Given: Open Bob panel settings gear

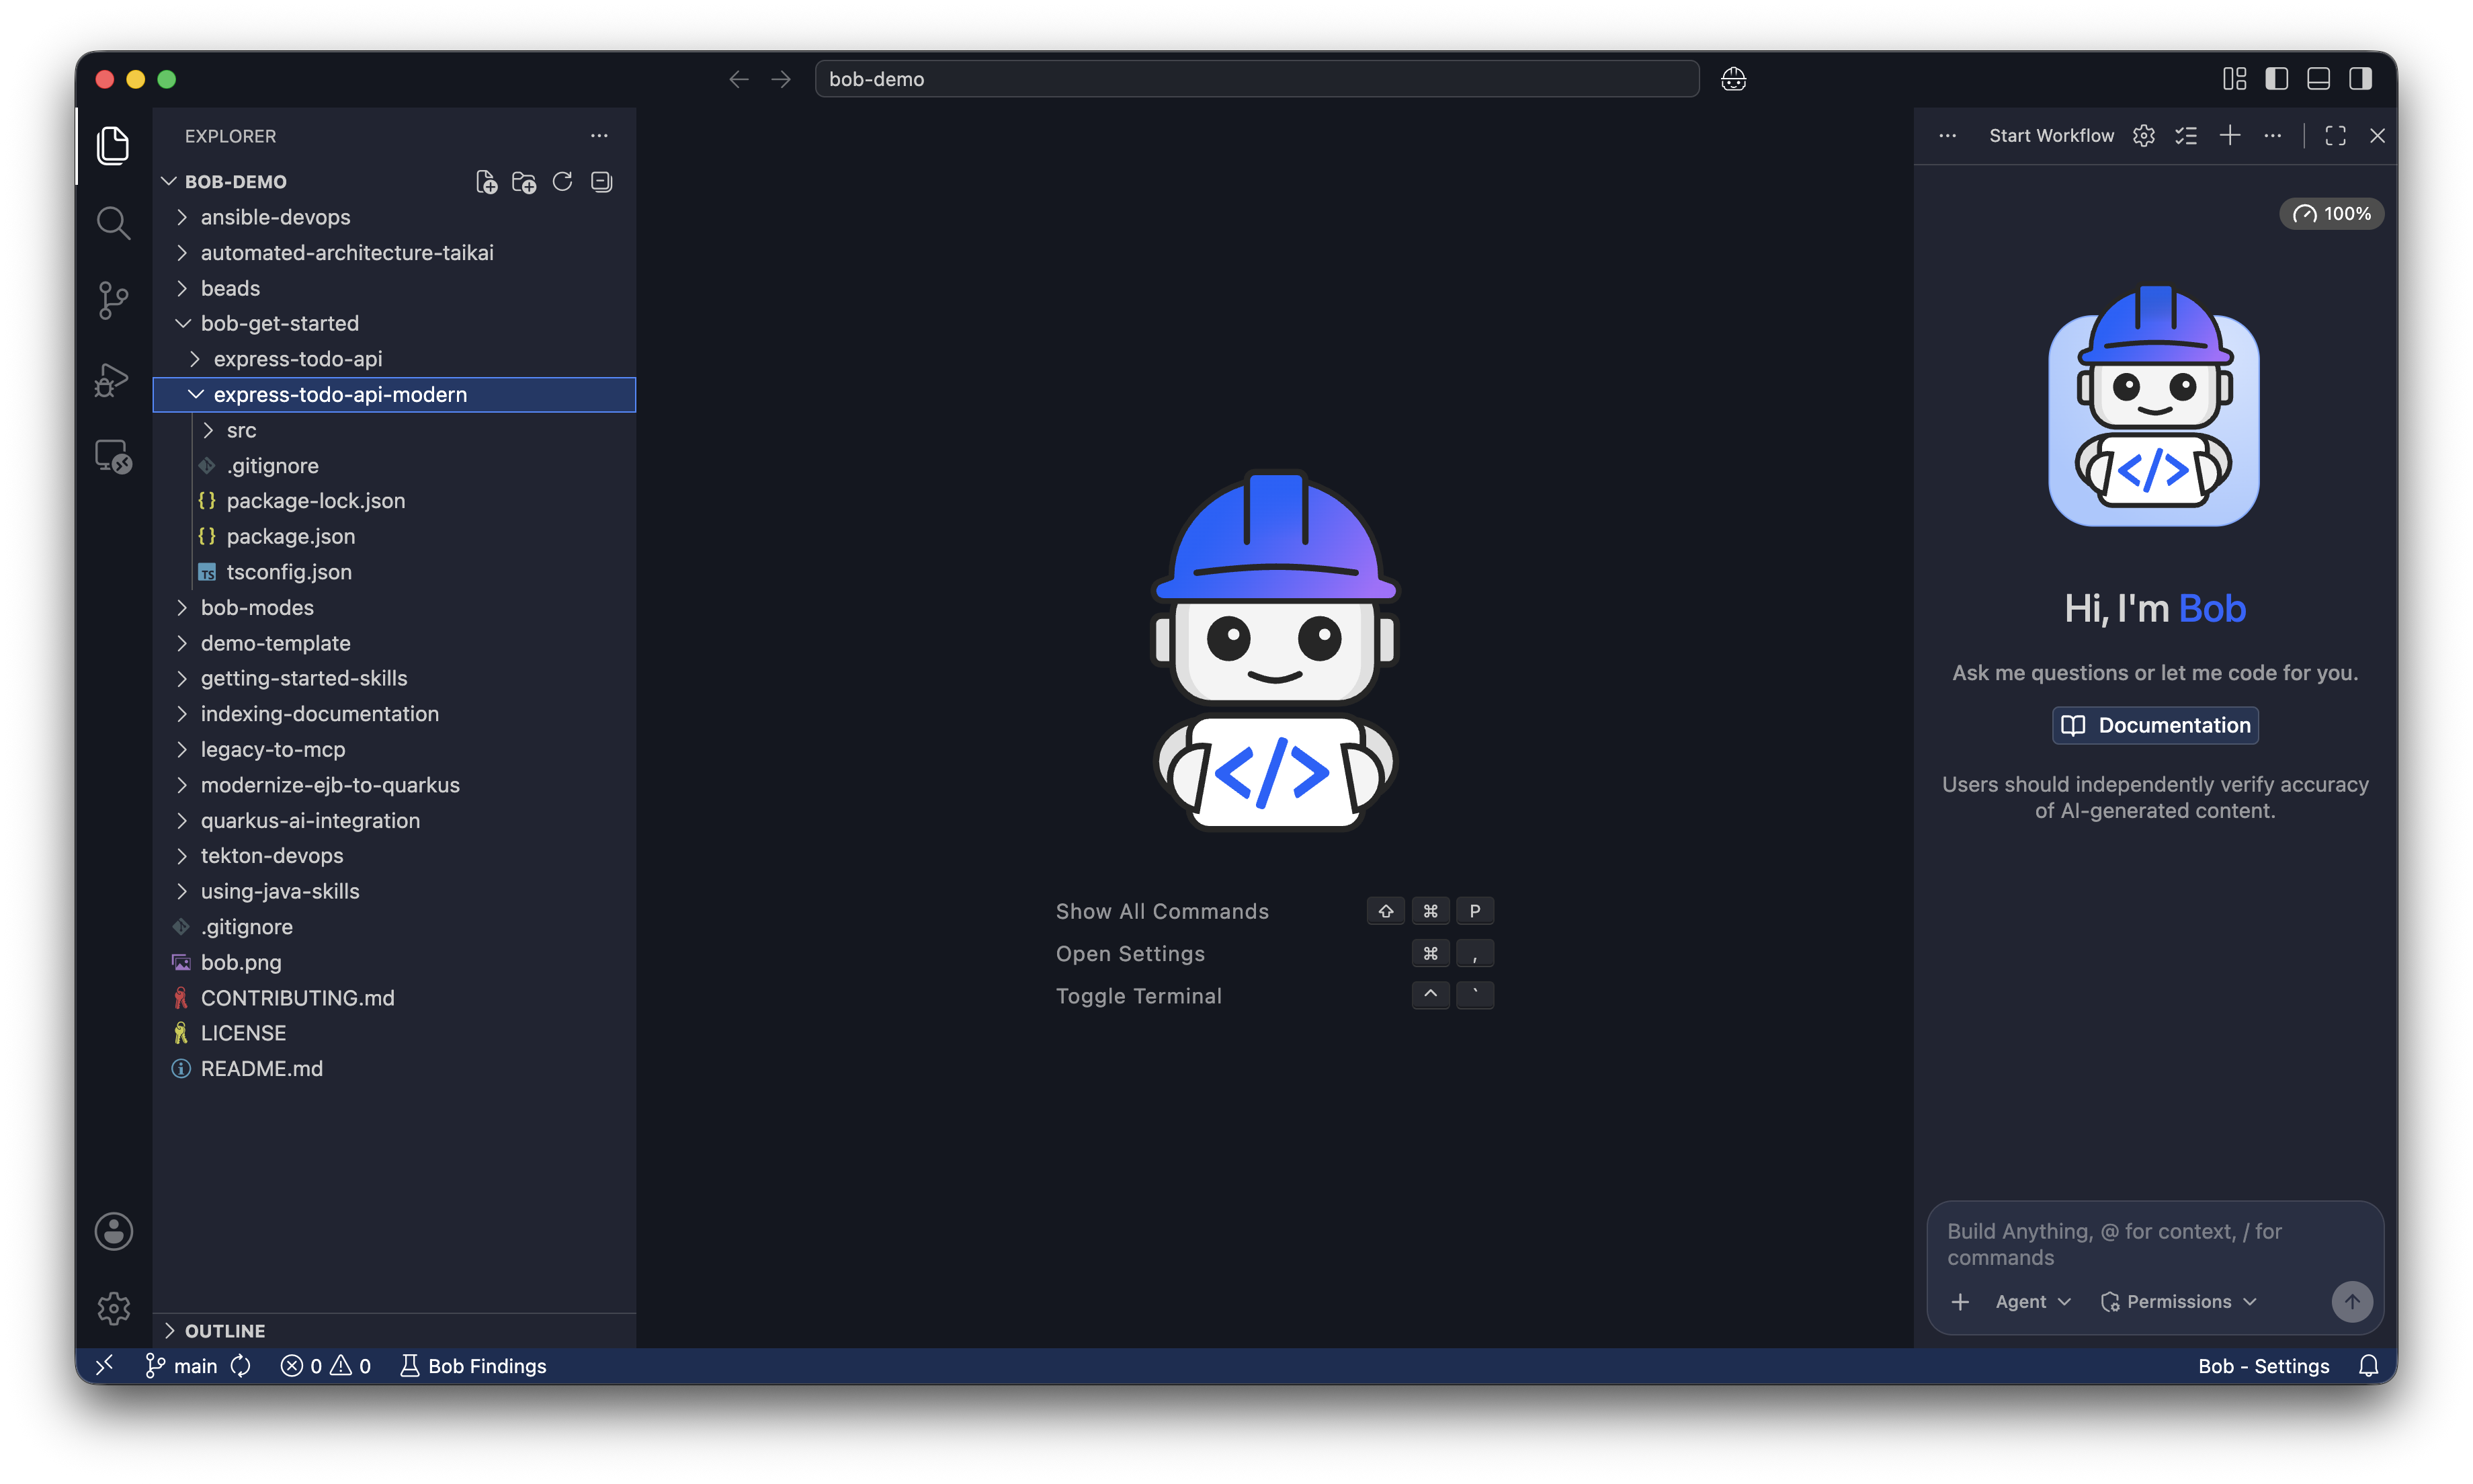Looking at the screenshot, I should click(x=2143, y=136).
